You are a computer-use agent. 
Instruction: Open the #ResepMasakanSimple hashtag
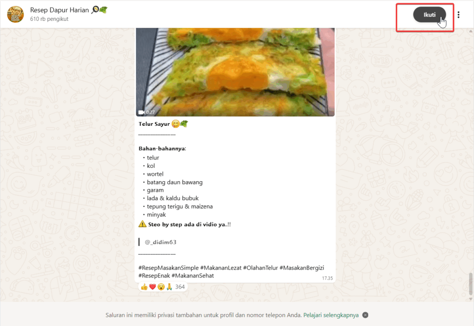[168, 268]
